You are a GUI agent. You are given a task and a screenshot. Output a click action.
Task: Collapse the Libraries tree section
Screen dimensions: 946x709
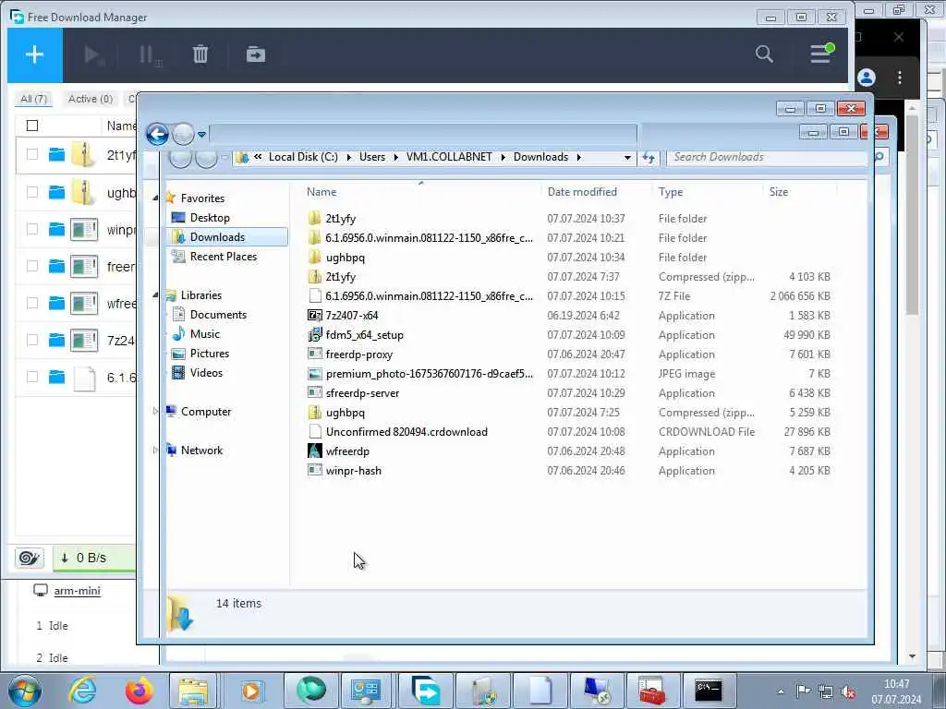pos(155,294)
